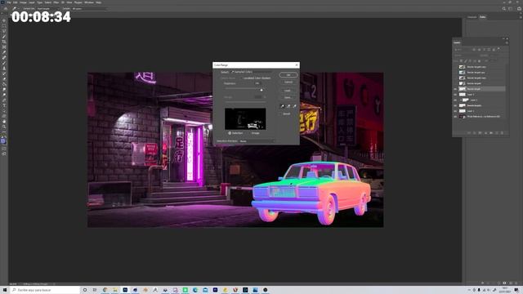Select the Lasso tool
The height and width of the screenshot is (294, 523).
(x=4, y=31)
